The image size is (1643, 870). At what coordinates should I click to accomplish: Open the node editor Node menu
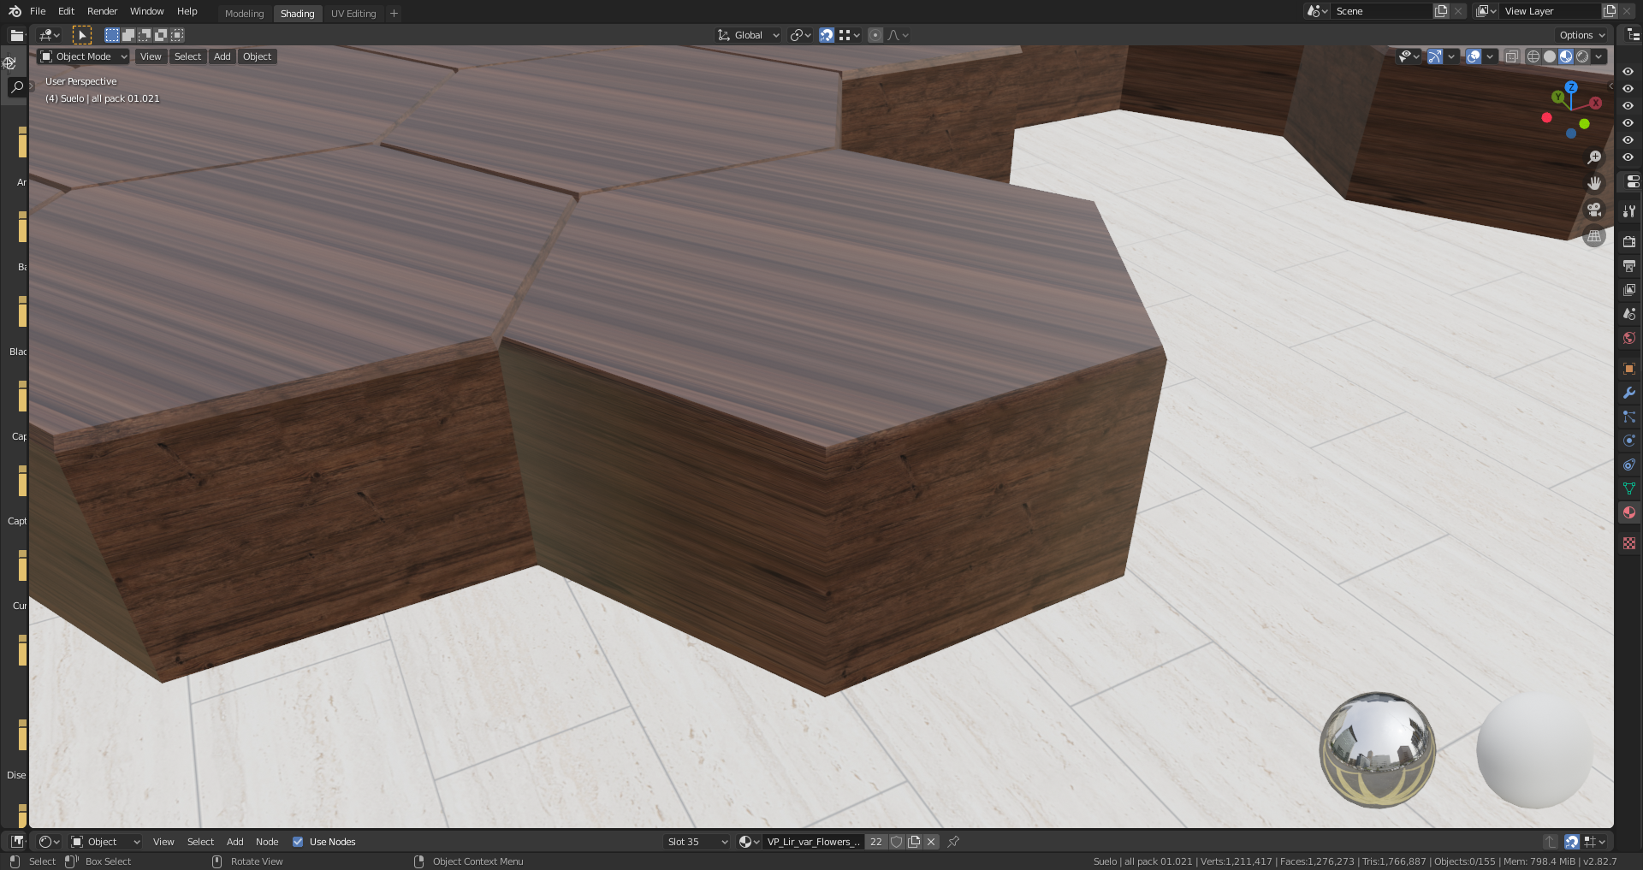(267, 842)
